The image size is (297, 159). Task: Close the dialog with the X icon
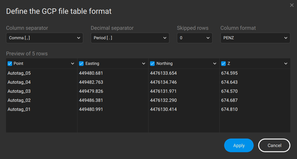[x=292, y=5]
